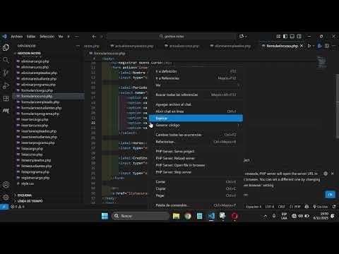Expand the Generar código submenu
The height and width of the screenshot is (254, 339).
point(196,125)
